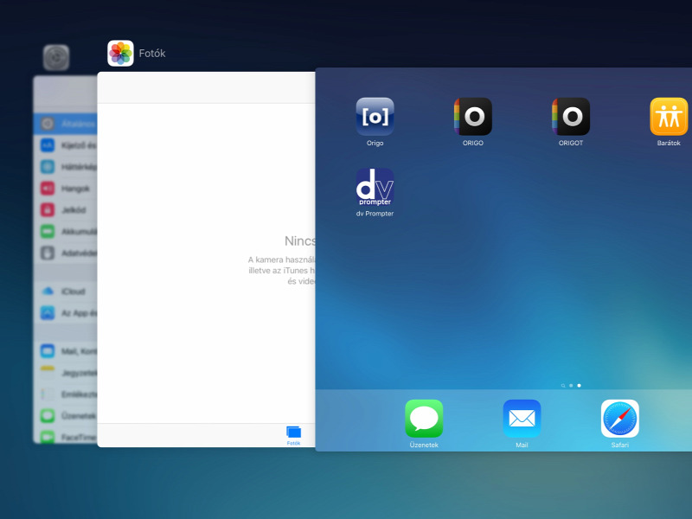Image resolution: width=692 pixels, height=519 pixels.
Task: Open the orange Barátok app
Action: tap(669, 117)
